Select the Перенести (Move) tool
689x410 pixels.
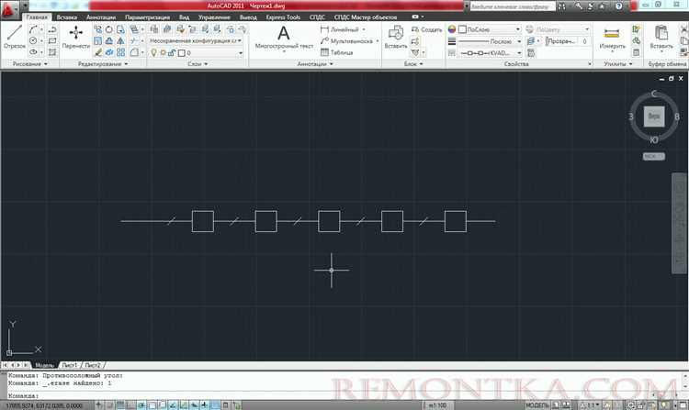point(75,38)
